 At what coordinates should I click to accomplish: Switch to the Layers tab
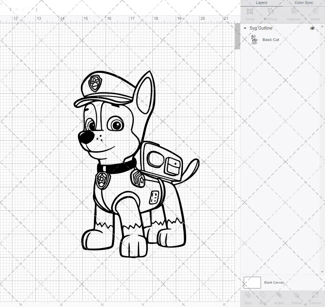coord(261,3)
